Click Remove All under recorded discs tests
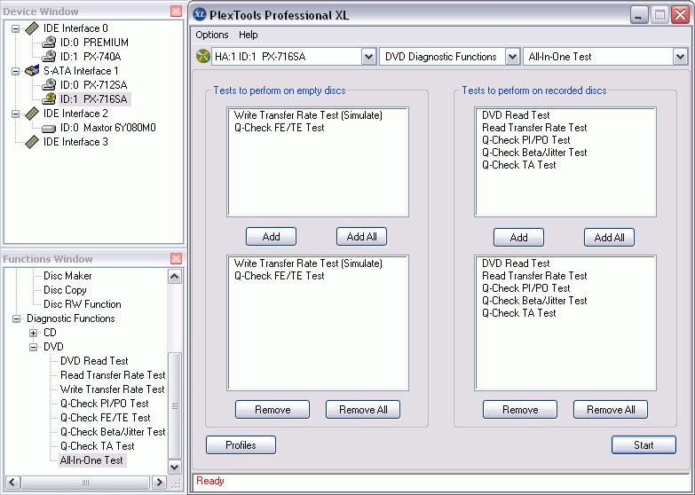 (x=611, y=410)
